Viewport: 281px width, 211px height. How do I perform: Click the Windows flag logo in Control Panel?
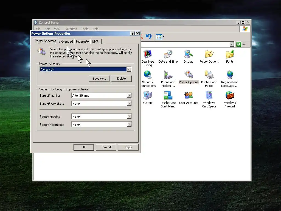[245, 29]
